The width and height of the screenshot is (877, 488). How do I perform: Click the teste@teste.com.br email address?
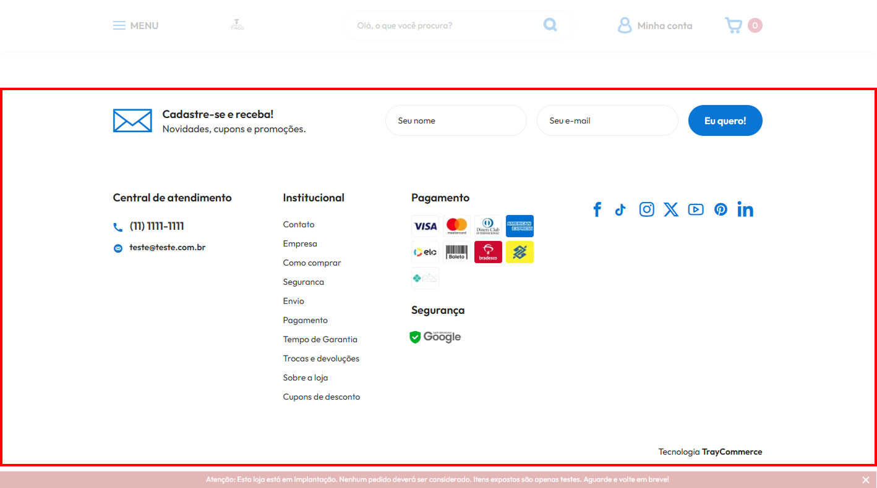[167, 247]
